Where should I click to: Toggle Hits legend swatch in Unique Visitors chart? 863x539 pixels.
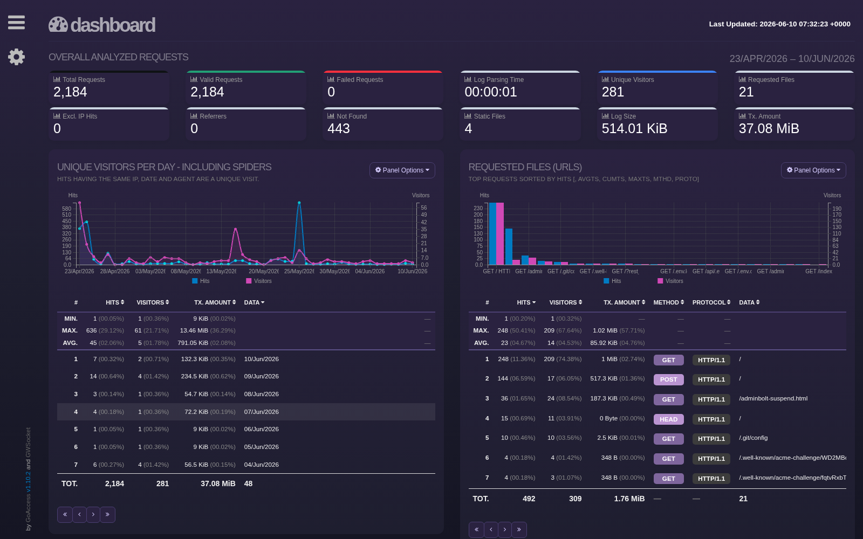(x=195, y=281)
